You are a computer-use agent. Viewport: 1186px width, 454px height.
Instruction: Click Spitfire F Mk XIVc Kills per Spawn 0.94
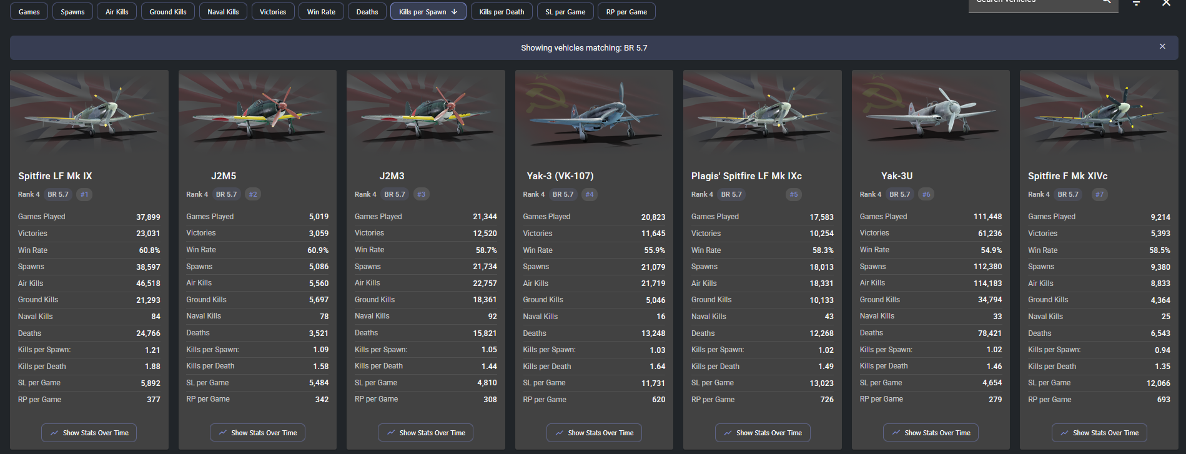tap(1162, 350)
